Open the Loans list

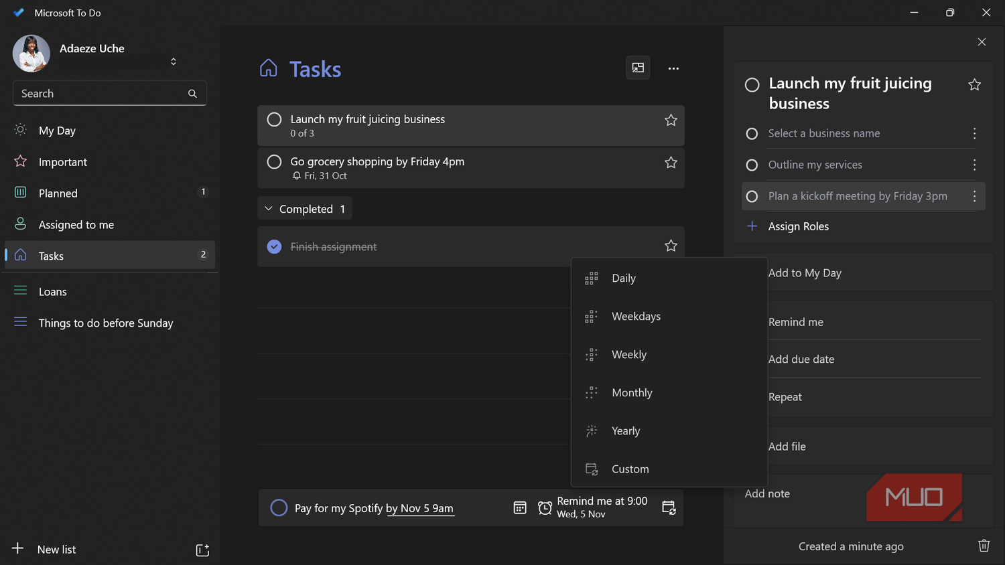(x=109, y=291)
